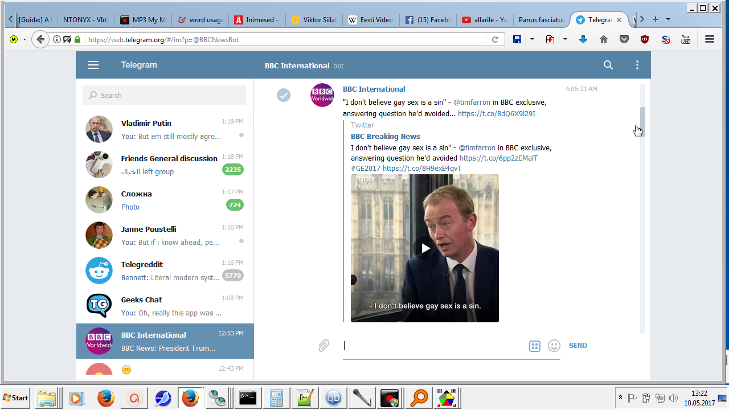Reload the page in Firefox
This screenshot has height=410, width=729.
(x=495, y=39)
